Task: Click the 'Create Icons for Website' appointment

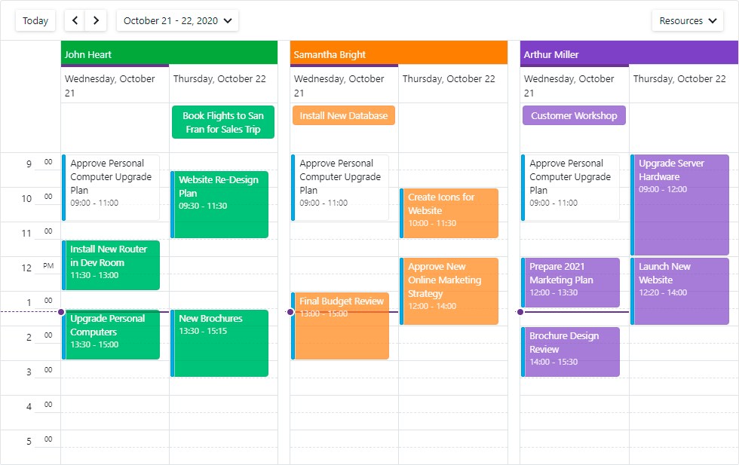Action: click(x=449, y=213)
